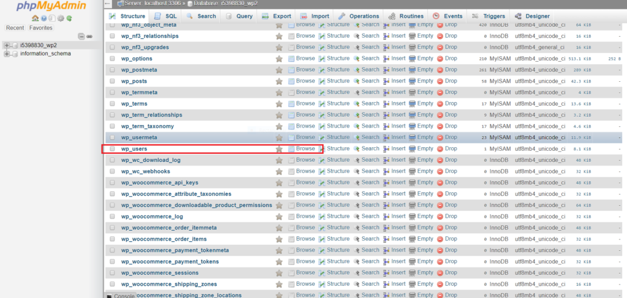Open the Operations tab

point(359,16)
